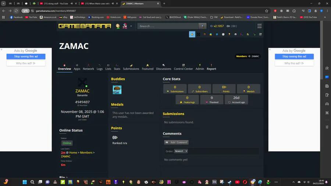This screenshot has width=331, height=186.
Task: Open the tab search dropdown arrow
Action: pyautogui.click(x=4, y=4)
